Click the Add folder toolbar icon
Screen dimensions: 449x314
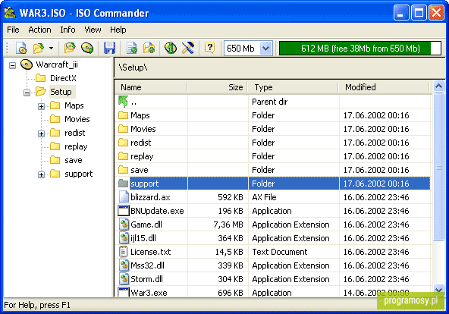click(x=149, y=48)
